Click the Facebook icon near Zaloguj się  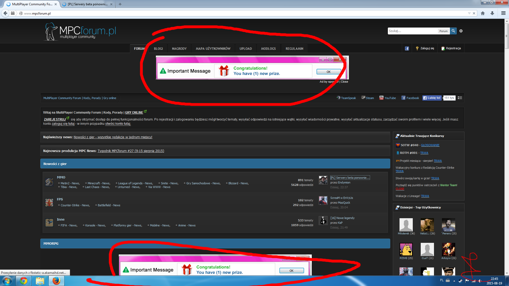coord(407,48)
